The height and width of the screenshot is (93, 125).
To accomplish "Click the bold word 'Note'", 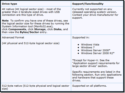I will 5,21.
